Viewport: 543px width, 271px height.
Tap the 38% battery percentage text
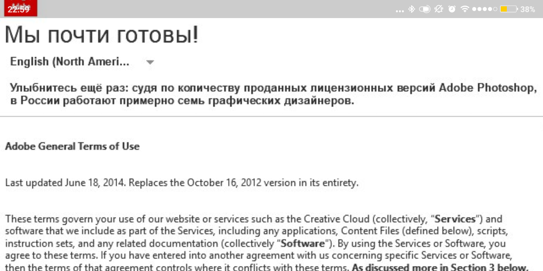pos(528,9)
